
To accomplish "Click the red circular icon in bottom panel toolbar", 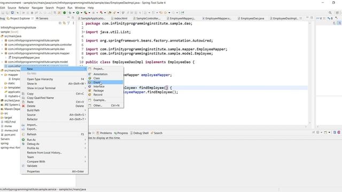I will click(339, 132).
